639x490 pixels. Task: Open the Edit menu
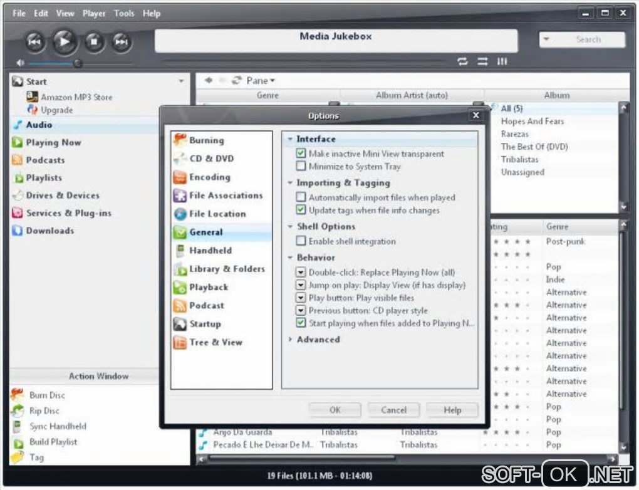[41, 13]
